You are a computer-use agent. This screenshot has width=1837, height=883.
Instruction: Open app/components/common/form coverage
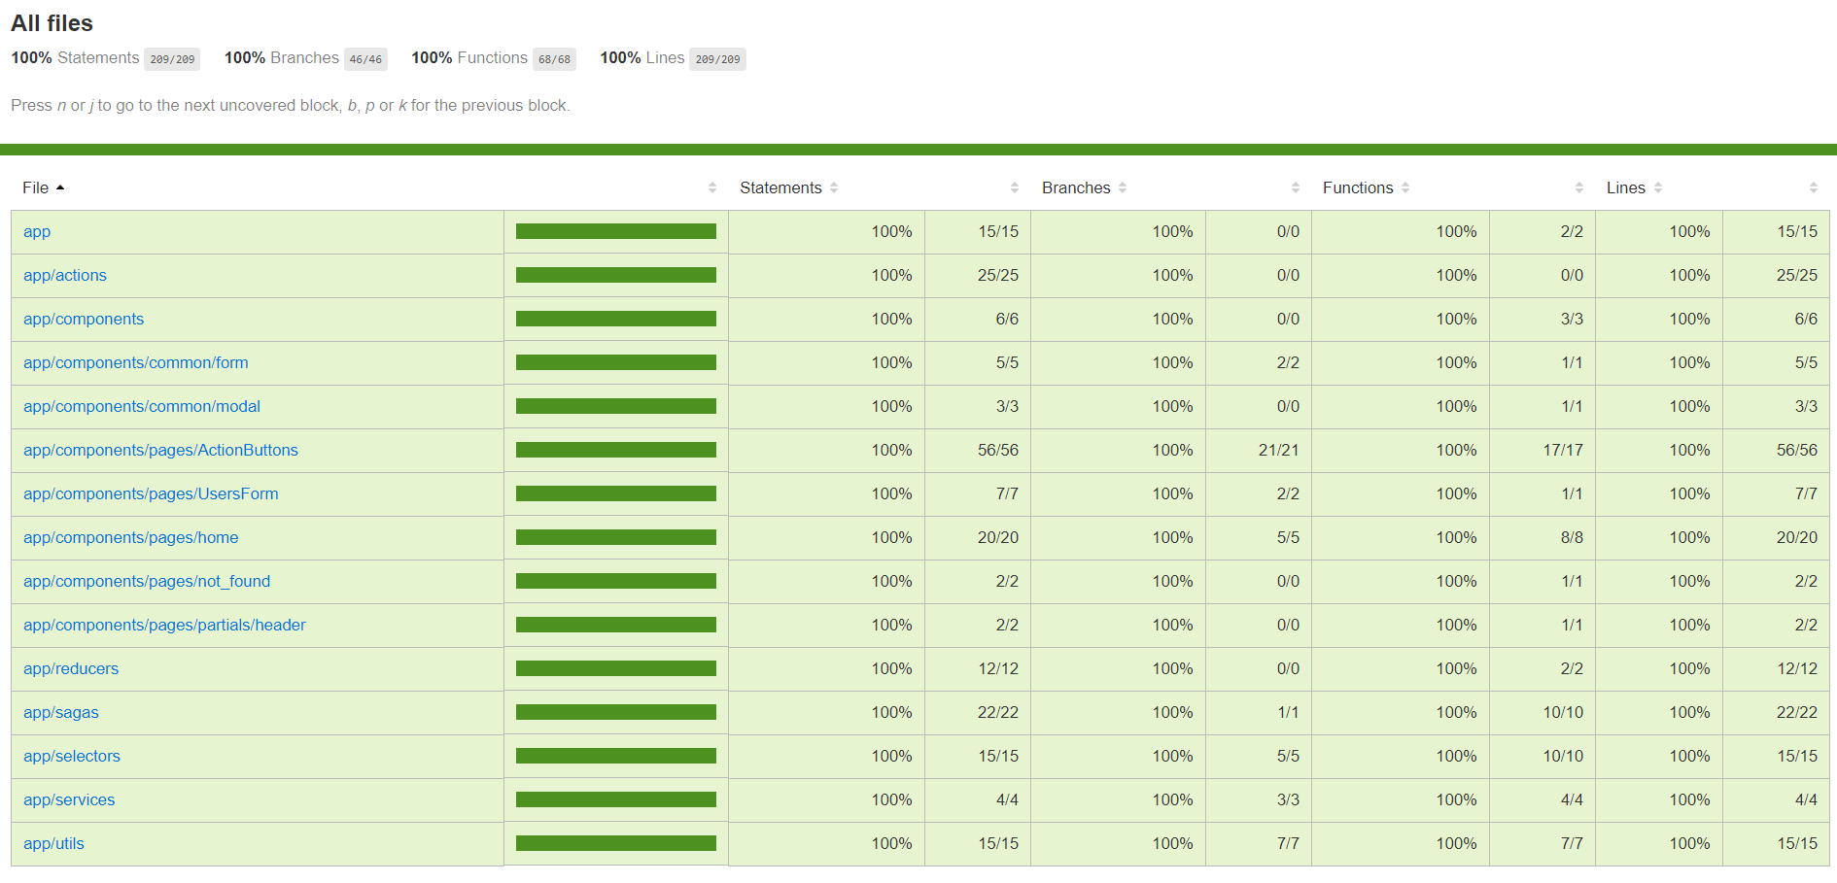(136, 363)
